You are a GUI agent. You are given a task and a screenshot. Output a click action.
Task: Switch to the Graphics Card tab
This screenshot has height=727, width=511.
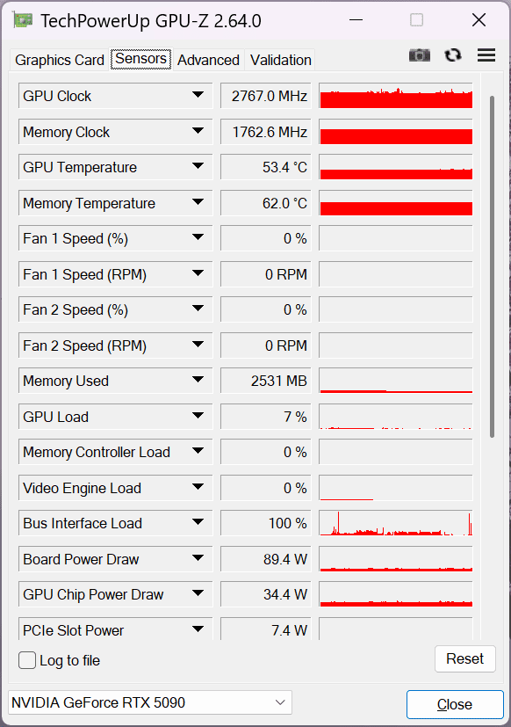pos(60,60)
